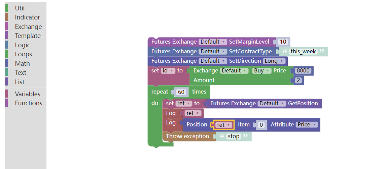Click the stop exception text field
The image size is (385, 169).
point(234,136)
